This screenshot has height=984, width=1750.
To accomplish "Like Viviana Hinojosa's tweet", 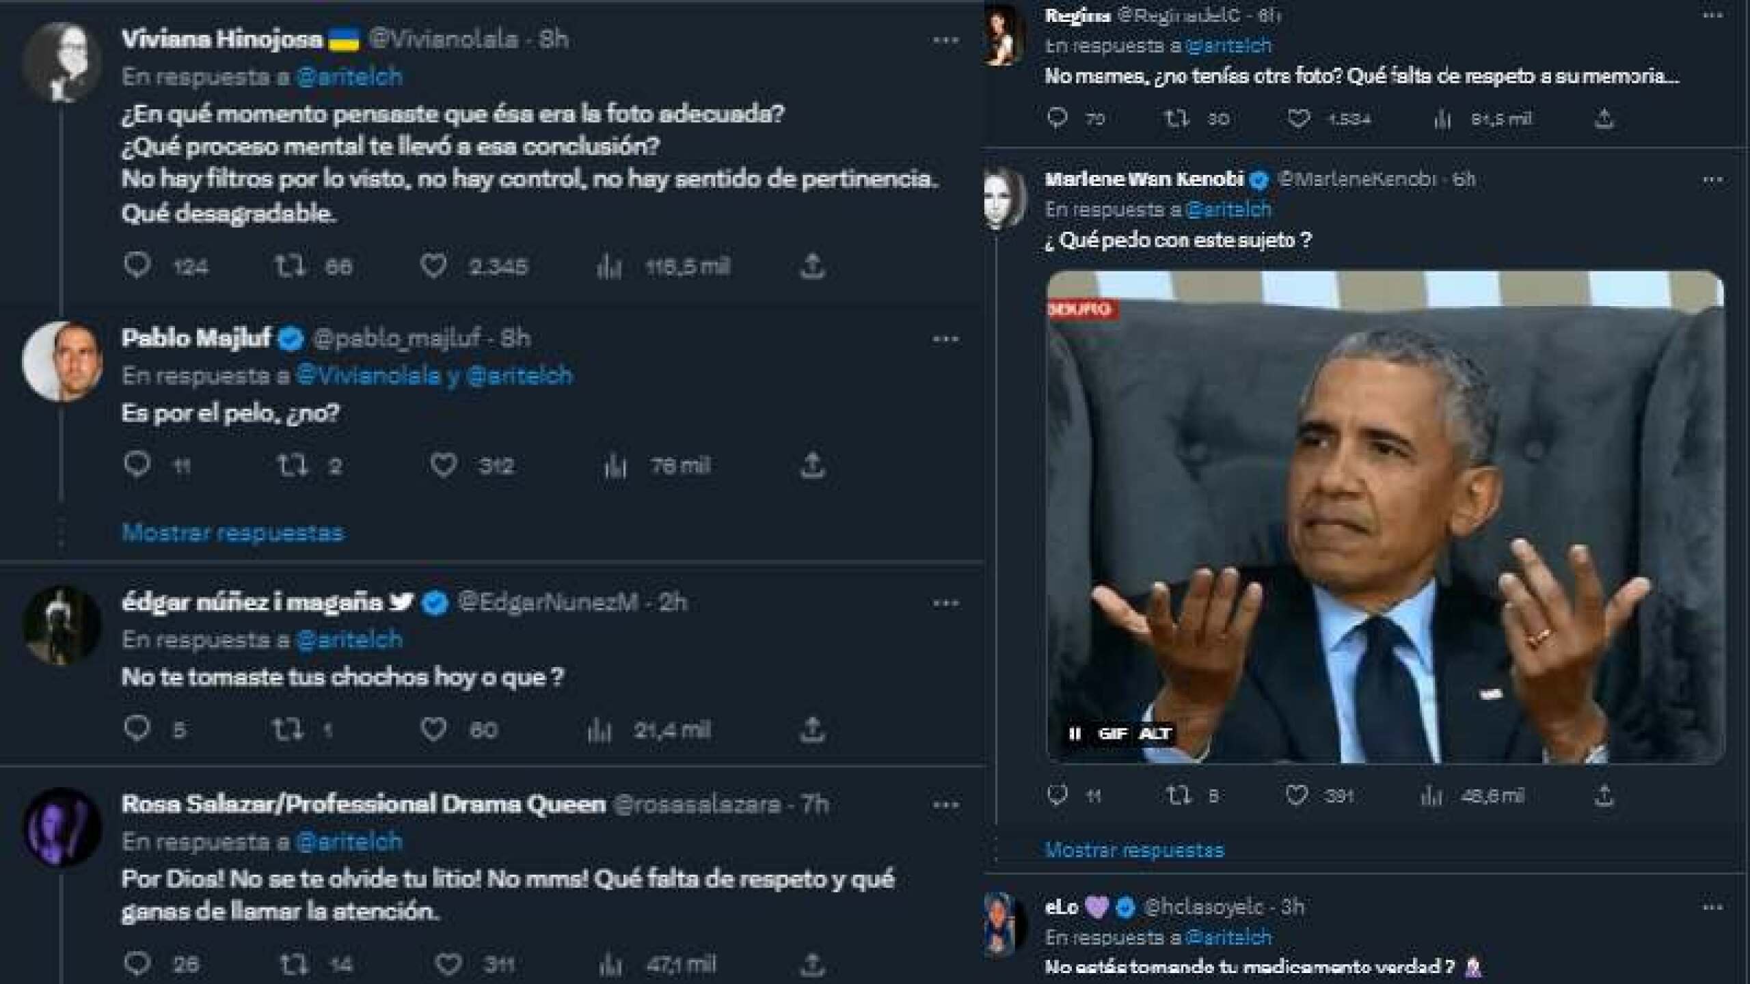I will [433, 266].
